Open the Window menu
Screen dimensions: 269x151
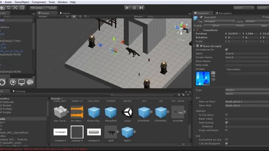pyautogui.click(x=63, y=2)
